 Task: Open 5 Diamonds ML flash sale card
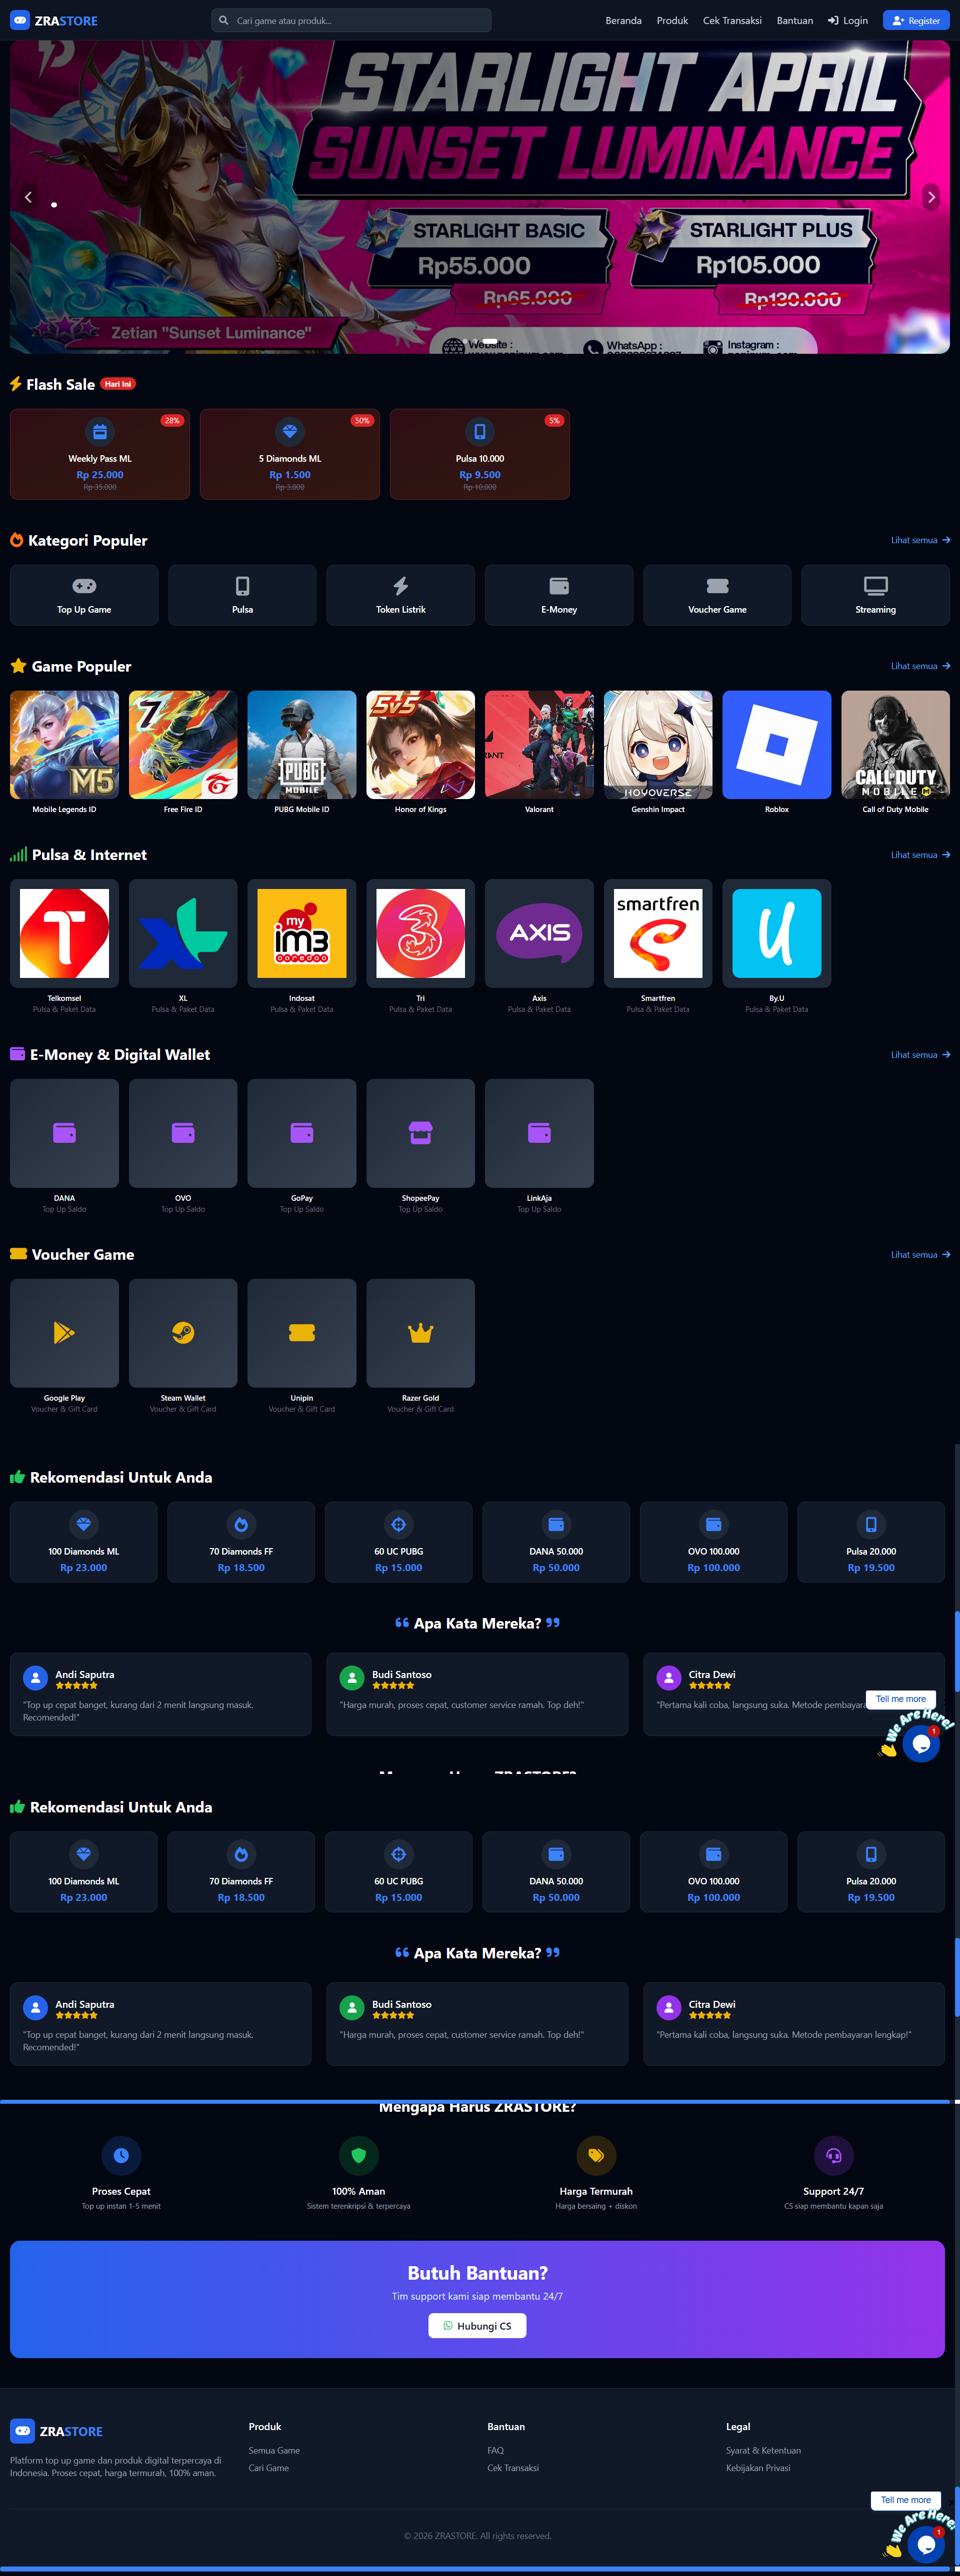coord(290,453)
